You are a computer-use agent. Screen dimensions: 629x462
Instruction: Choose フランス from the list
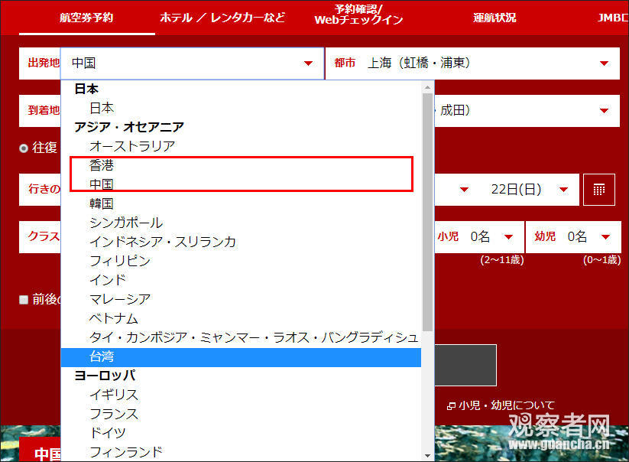pyautogui.click(x=241, y=414)
